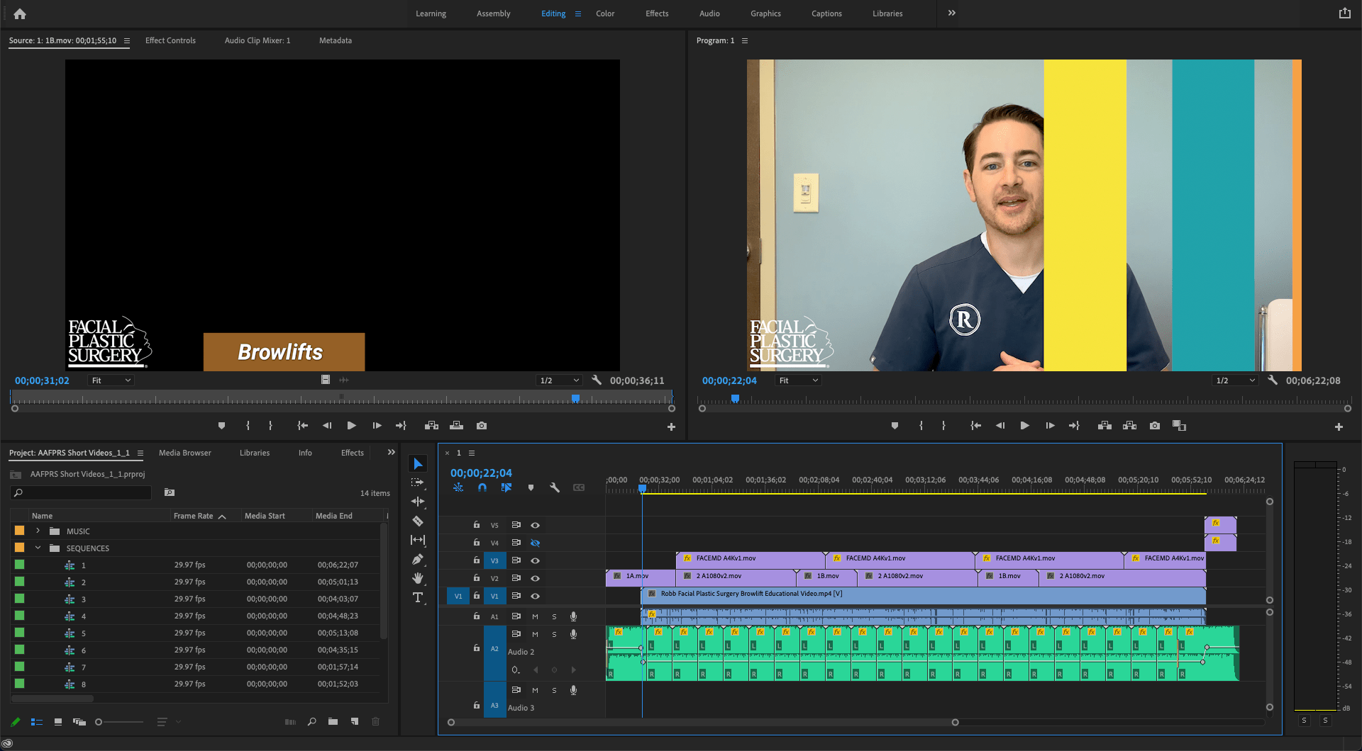Click Automate to Sequence icon
Image resolution: width=1362 pixels, height=751 pixels.
[x=290, y=722]
